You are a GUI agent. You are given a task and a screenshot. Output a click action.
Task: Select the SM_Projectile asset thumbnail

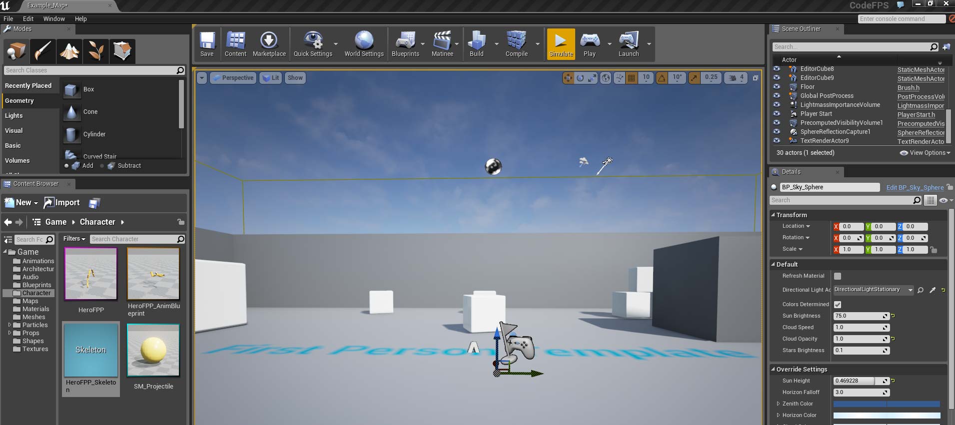point(153,350)
